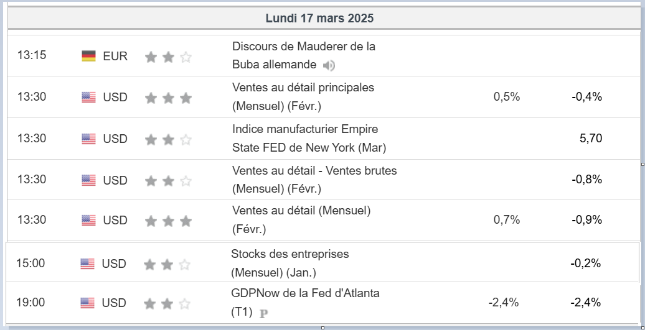Open Ventes au détail principales (Mensuel) event
Viewport: 645px width, 330px height.
click(x=303, y=88)
